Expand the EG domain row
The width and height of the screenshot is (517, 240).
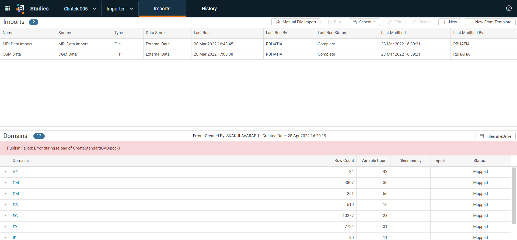pos(5,216)
